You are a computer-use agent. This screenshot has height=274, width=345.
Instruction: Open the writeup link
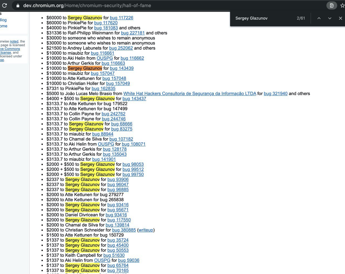tap(146, 230)
